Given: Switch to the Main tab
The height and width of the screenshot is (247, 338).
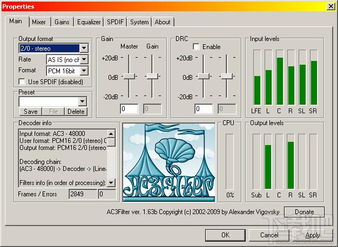Looking at the screenshot, I should 16,22.
